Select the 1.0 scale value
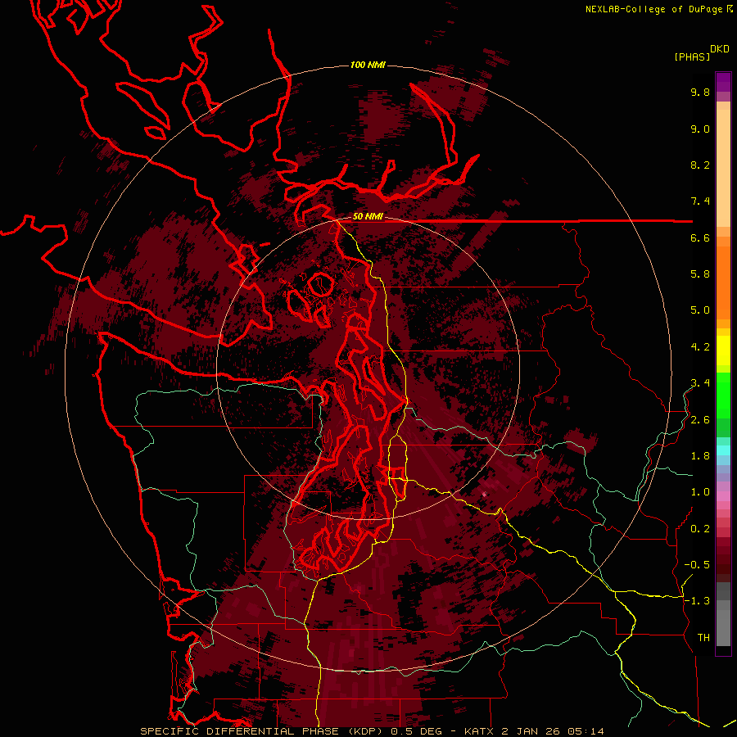 700,492
